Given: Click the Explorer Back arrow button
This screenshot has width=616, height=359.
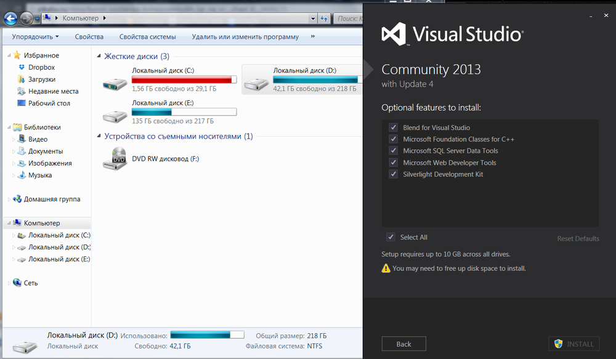Looking at the screenshot, I should click(10, 18).
